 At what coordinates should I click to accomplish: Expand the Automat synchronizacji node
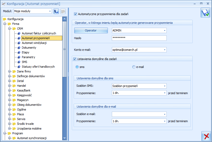(9, 138)
